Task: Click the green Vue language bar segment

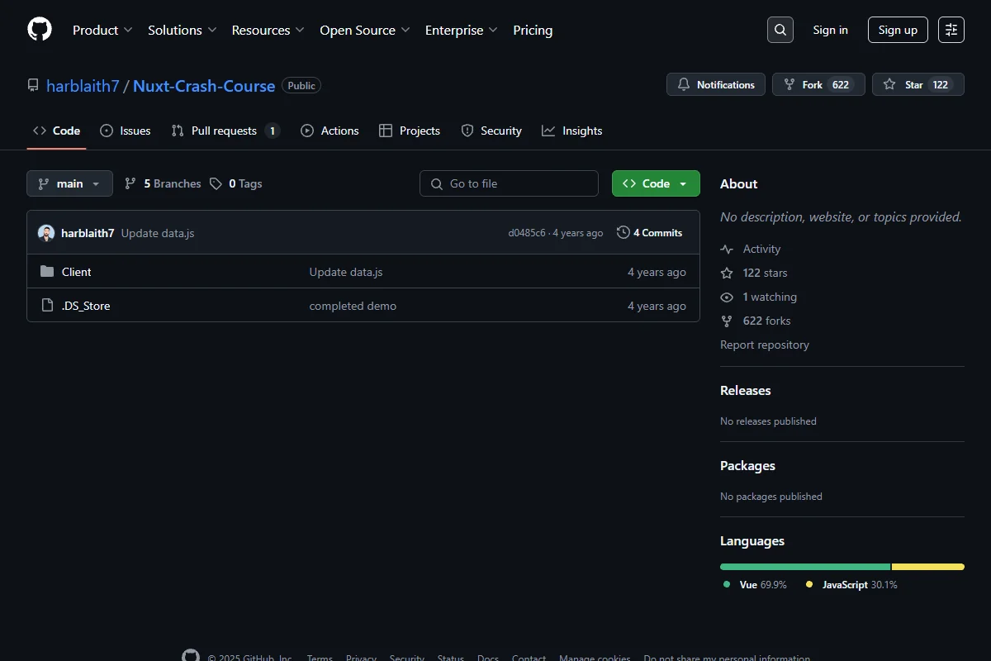Action: click(x=805, y=567)
